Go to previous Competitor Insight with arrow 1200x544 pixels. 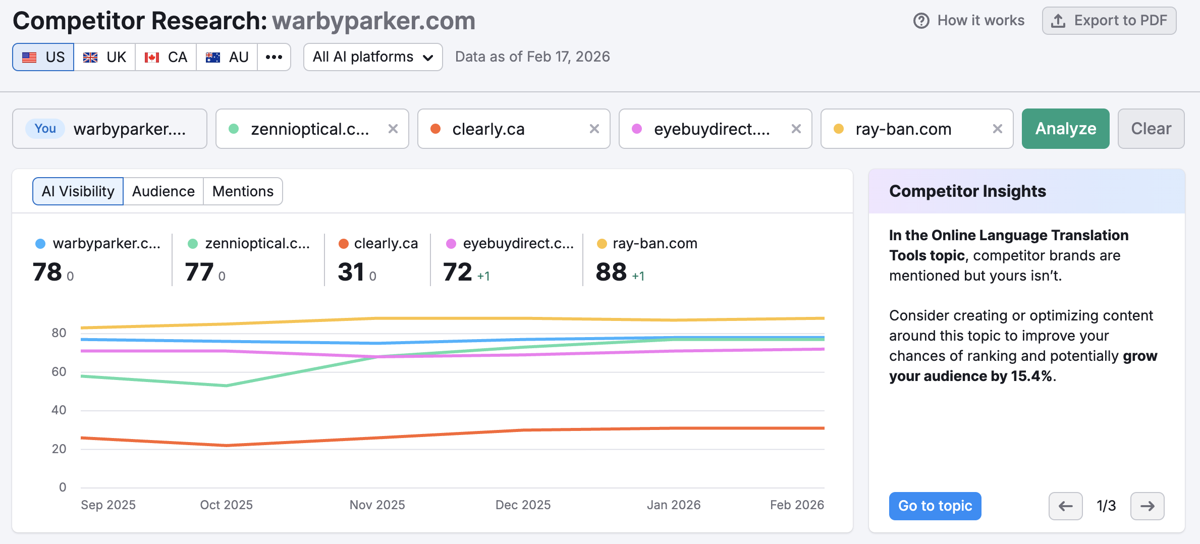(1065, 506)
